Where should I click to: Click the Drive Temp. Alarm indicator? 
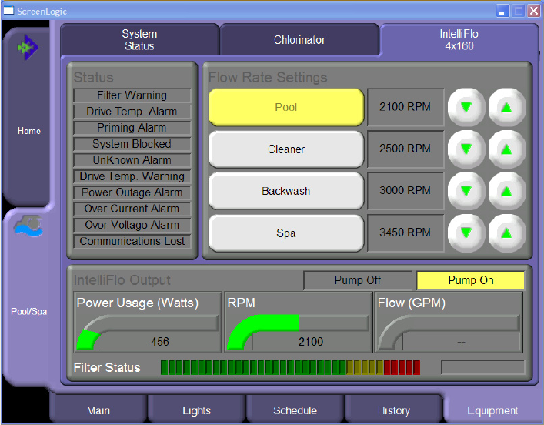(x=132, y=112)
